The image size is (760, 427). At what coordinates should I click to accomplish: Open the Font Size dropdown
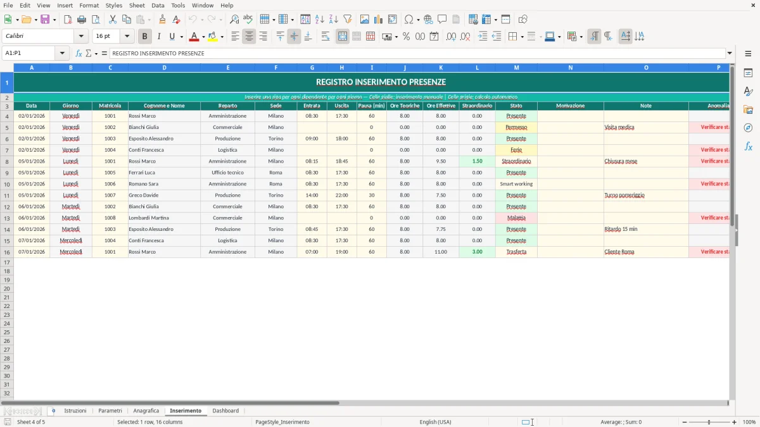[x=127, y=37]
